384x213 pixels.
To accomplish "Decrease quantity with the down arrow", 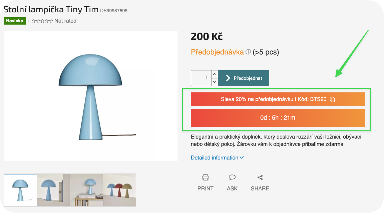I will point(215,82).
